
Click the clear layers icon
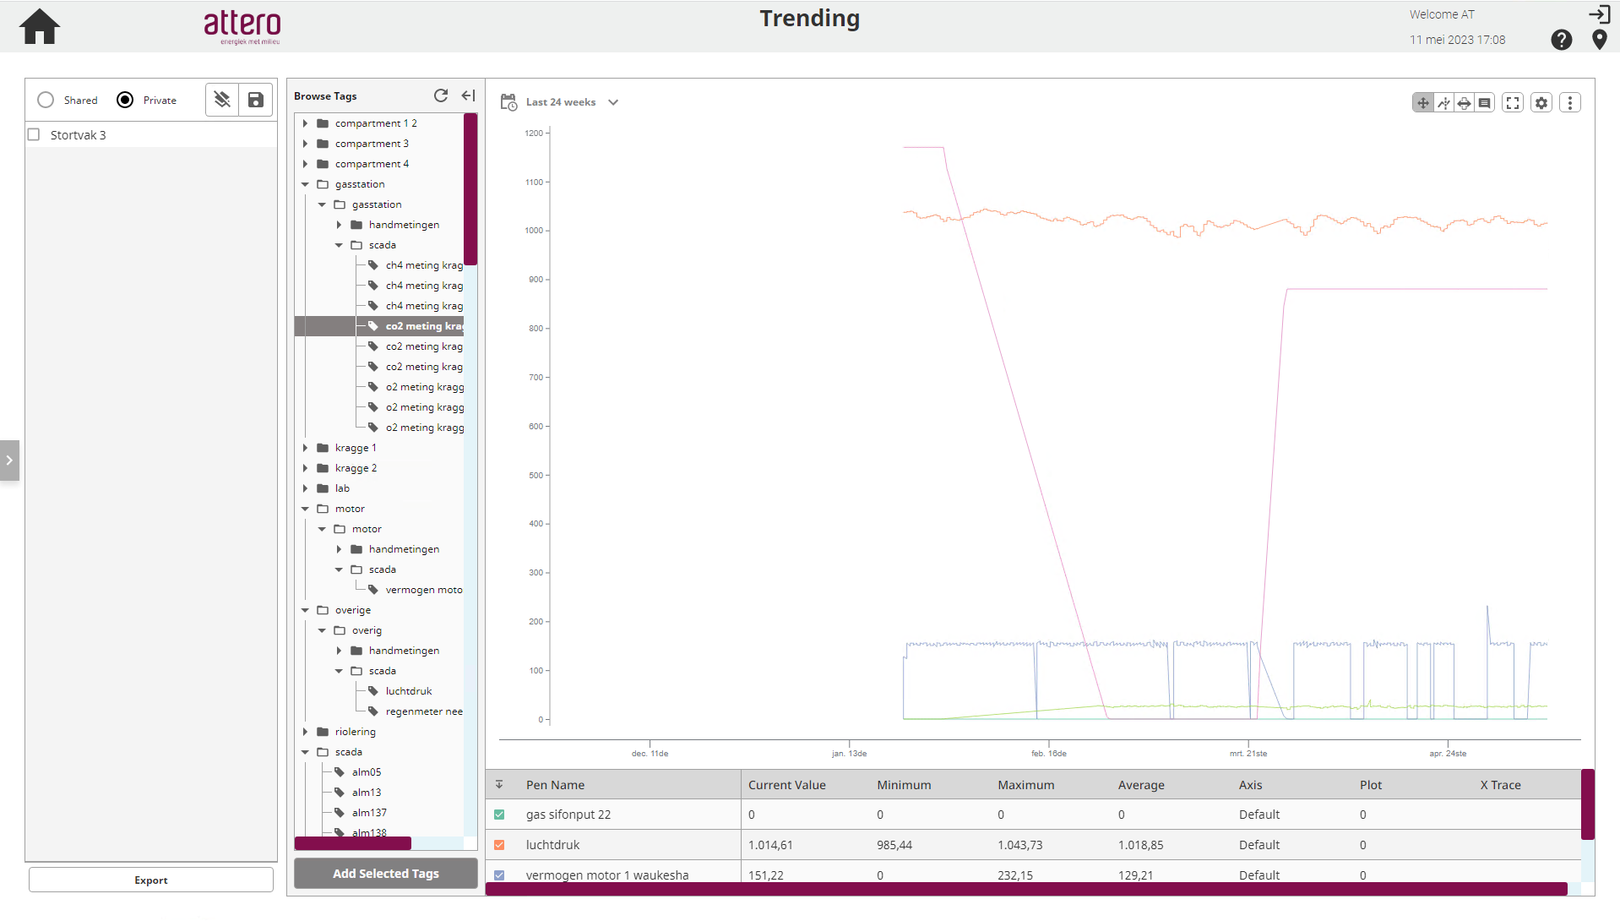pyautogui.click(x=222, y=100)
